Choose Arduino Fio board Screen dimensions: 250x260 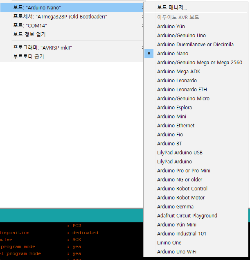(196, 134)
